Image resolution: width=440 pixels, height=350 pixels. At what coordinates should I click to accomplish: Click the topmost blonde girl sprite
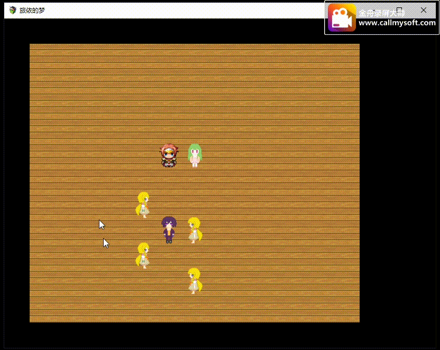[143, 205]
